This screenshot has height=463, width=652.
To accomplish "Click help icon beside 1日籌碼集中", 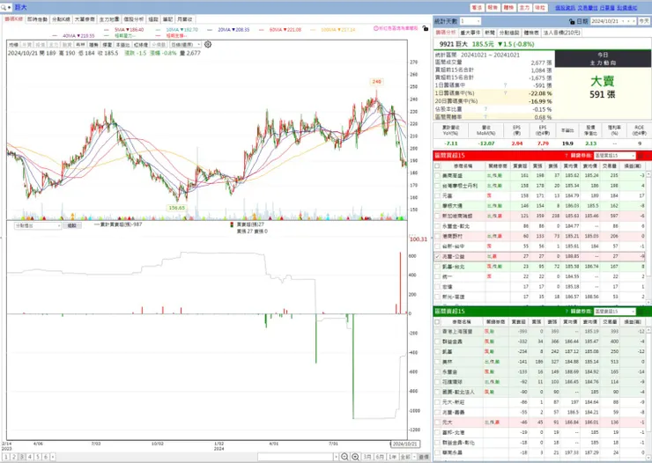I will coord(505,85).
